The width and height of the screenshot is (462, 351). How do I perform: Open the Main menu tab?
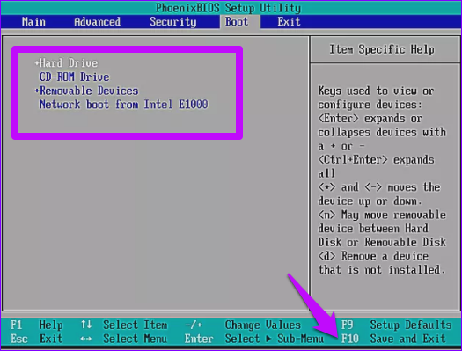coord(33,22)
